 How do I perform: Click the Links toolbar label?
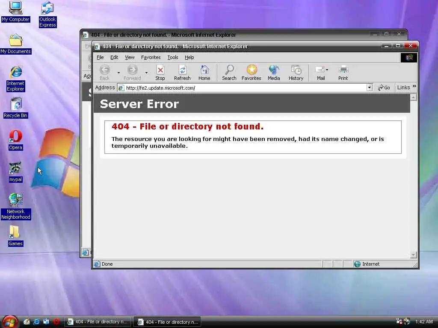(x=403, y=88)
